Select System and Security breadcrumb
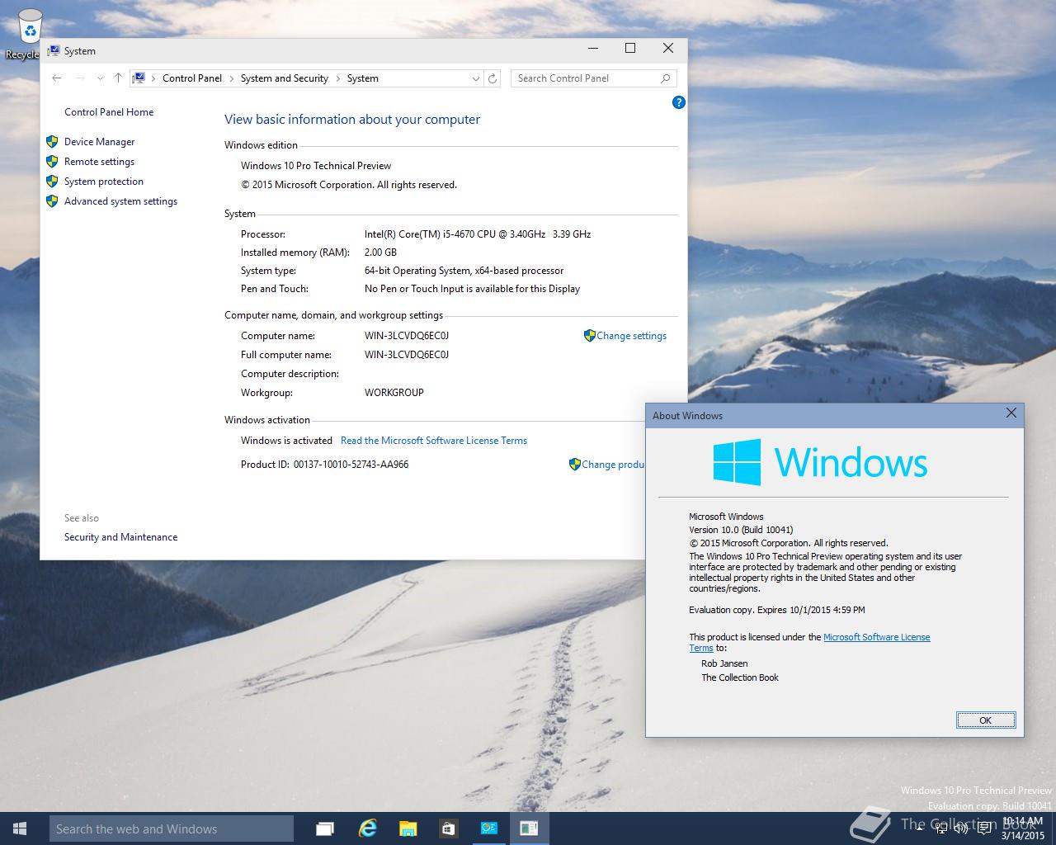 285,78
